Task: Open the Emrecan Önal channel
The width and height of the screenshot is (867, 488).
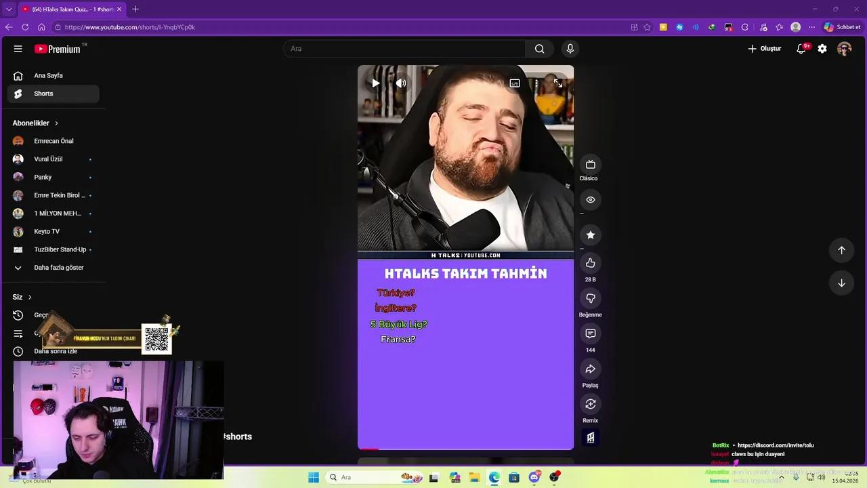Action: point(54,140)
